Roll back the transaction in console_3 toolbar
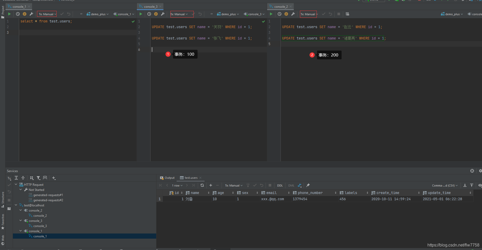 click(200, 14)
